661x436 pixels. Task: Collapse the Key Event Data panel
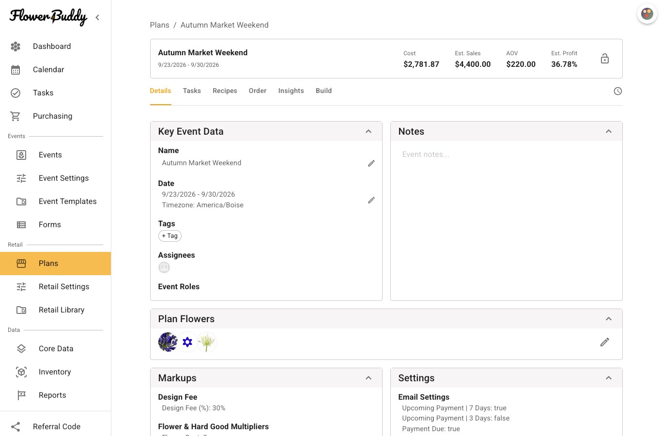369,131
